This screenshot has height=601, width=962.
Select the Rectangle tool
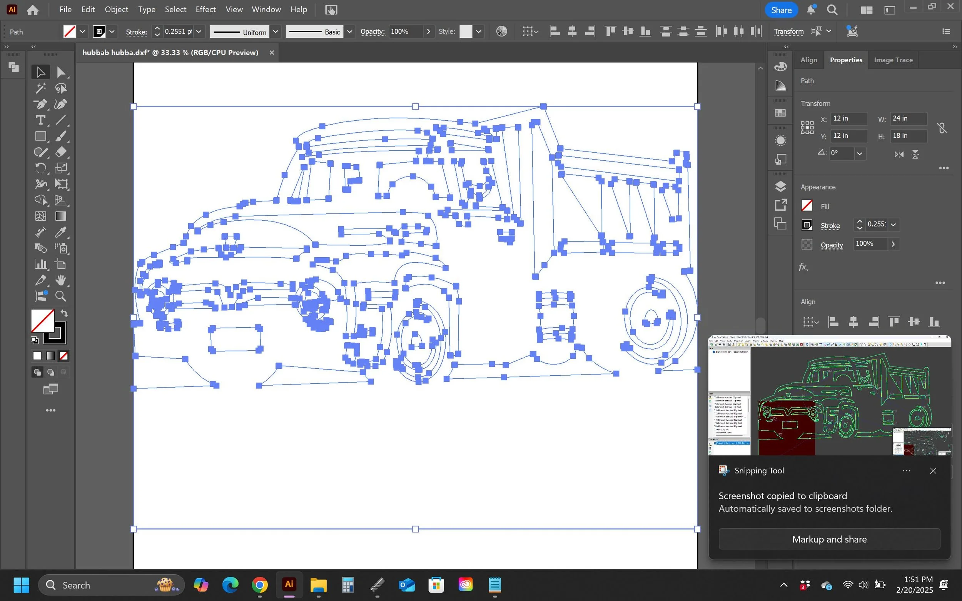pos(40,137)
